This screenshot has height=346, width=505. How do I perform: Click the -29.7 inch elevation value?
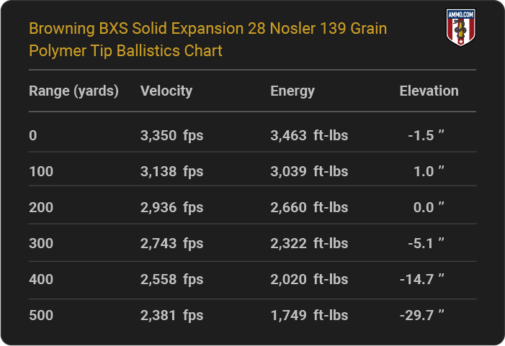click(x=422, y=316)
